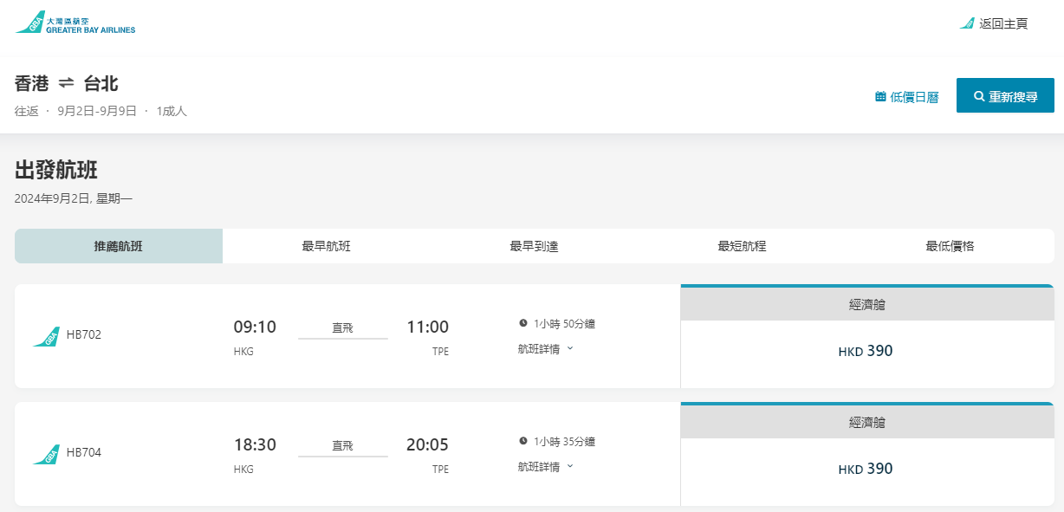Click the tail icon beside 返回主頁
The height and width of the screenshot is (512, 1064).
coord(967,23)
